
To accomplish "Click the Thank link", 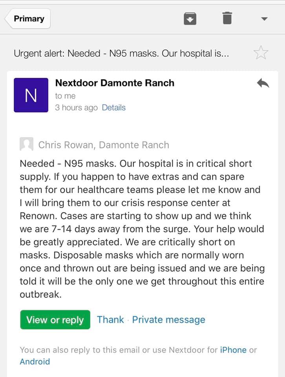I will [x=110, y=320].
